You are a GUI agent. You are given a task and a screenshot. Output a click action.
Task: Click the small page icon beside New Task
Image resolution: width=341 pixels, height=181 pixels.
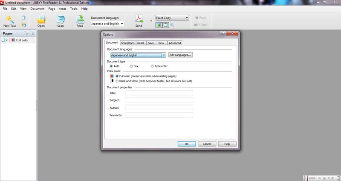pos(23,18)
